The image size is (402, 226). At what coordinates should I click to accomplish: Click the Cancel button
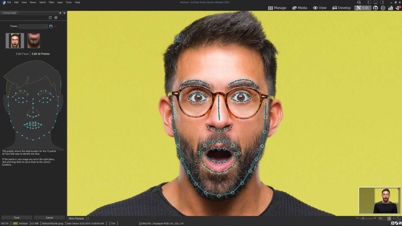click(x=49, y=217)
